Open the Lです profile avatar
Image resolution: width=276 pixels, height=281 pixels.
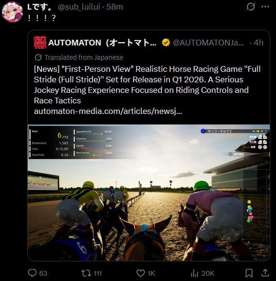tap(12, 12)
